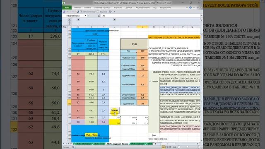Click the horizontal scrollbar thumb
Viewport: 265px width, 149px height.
click(x=167, y=144)
